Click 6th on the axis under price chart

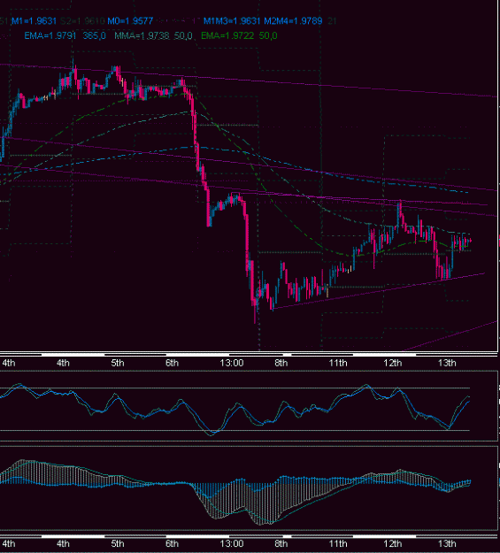coord(172,363)
